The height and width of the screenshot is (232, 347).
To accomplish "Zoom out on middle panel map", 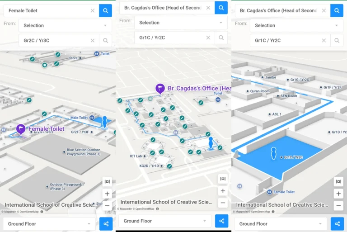I will [223, 203].
